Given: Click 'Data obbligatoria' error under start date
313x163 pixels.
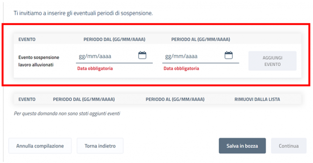Looking at the screenshot, I should pyautogui.click(x=95, y=68).
